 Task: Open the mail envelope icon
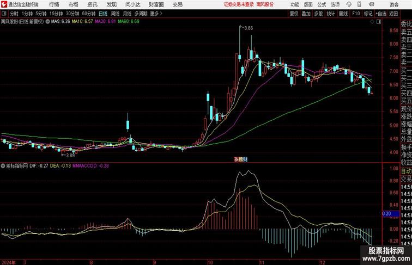(x=371, y=4)
